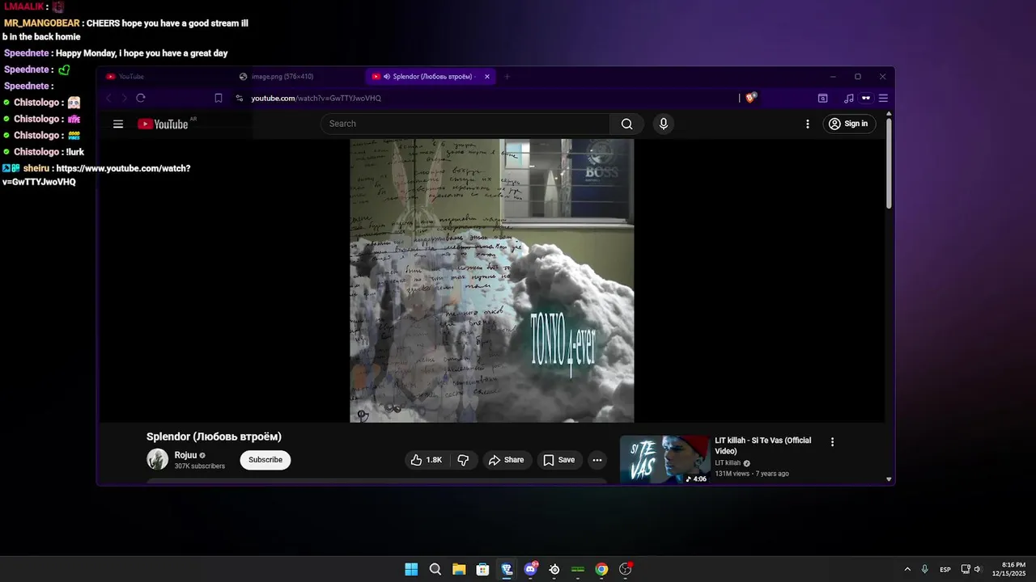Subscribe to the Rojuu channel
Viewport: 1036px width, 582px height.
(265, 460)
